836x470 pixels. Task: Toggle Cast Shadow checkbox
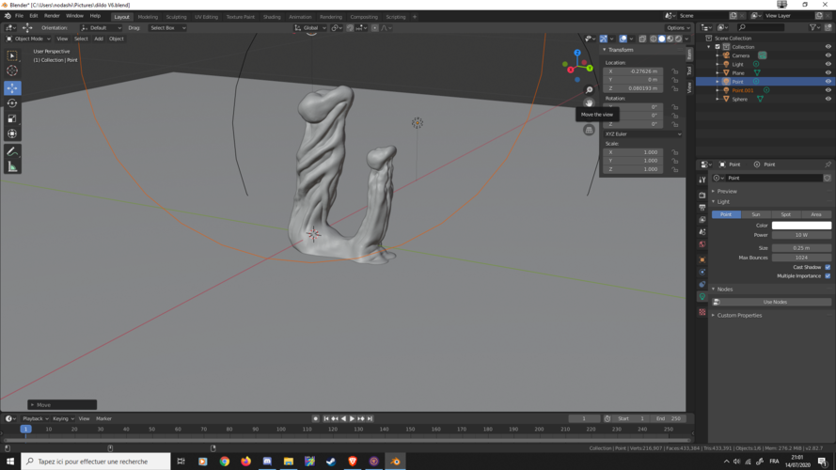pyautogui.click(x=828, y=267)
